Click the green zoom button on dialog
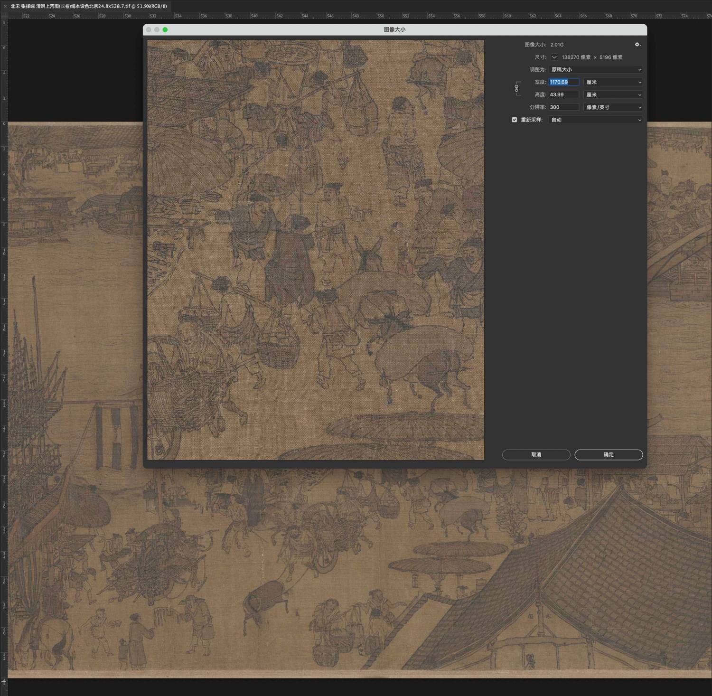712x696 pixels. click(x=165, y=29)
